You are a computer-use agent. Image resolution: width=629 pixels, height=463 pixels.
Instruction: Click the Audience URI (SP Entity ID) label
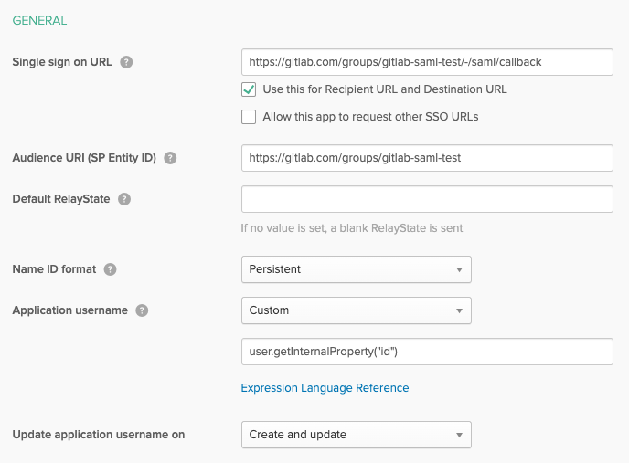[84, 157]
